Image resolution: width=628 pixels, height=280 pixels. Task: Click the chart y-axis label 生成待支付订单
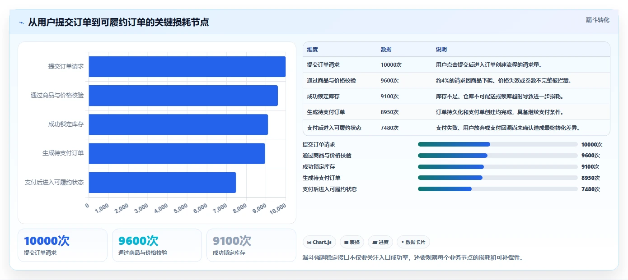tap(63, 153)
